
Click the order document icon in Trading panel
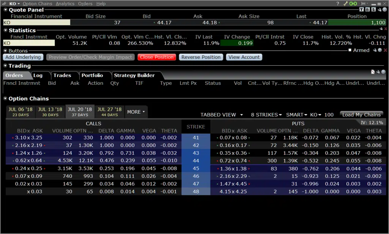point(373,72)
